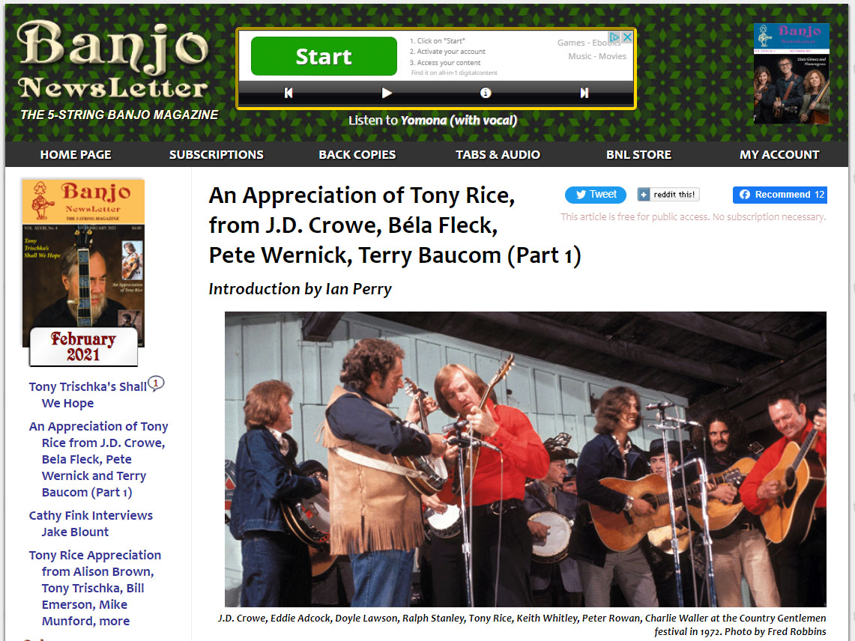This screenshot has width=855, height=641.
Task: Open magazine cover thumbnail in header corner
Action: coord(791,73)
